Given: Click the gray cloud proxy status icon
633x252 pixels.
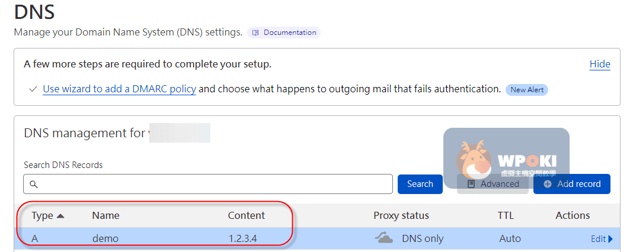Looking at the screenshot, I should click(384, 238).
